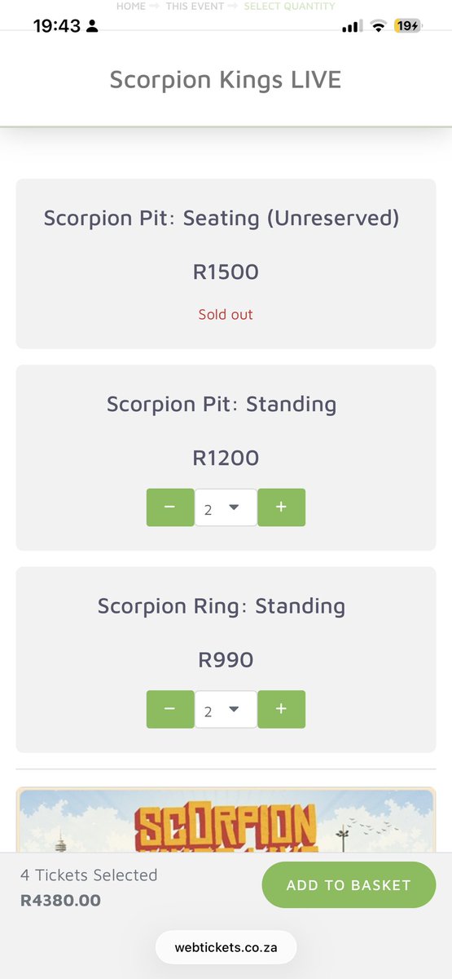This screenshot has width=452, height=979.
Task: Select the SELECT QUANTITY breadcrumb step
Action: coord(289,6)
